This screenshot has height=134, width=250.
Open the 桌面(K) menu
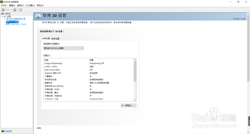20,5
